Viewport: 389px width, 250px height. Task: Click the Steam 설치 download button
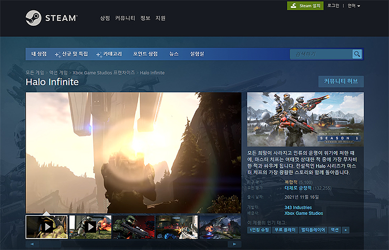click(305, 6)
